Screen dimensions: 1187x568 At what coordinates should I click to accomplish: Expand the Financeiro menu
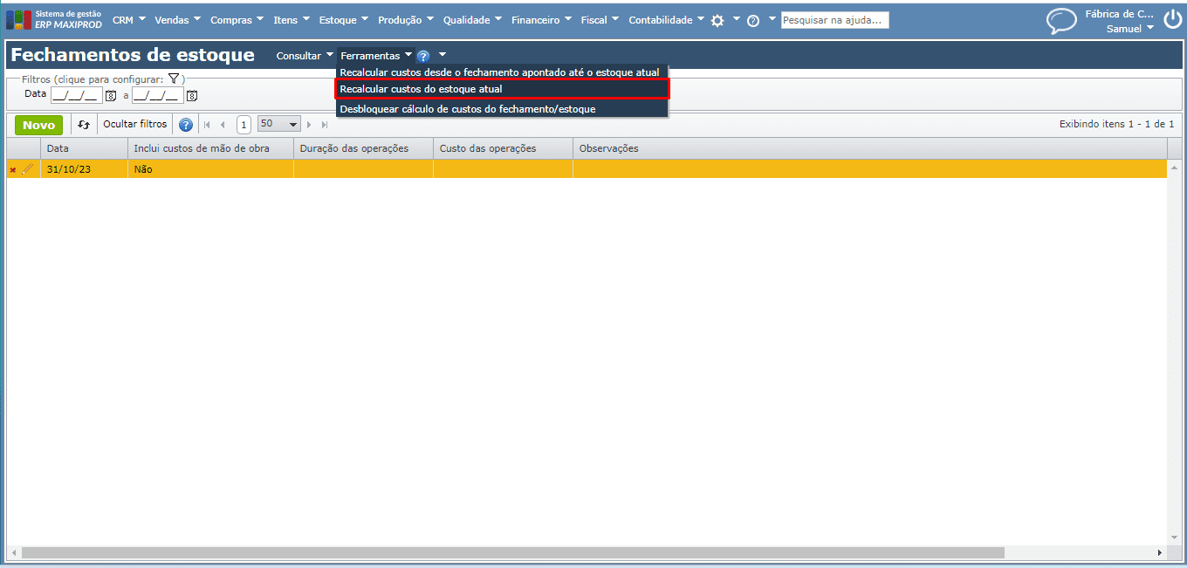[542, 20]
